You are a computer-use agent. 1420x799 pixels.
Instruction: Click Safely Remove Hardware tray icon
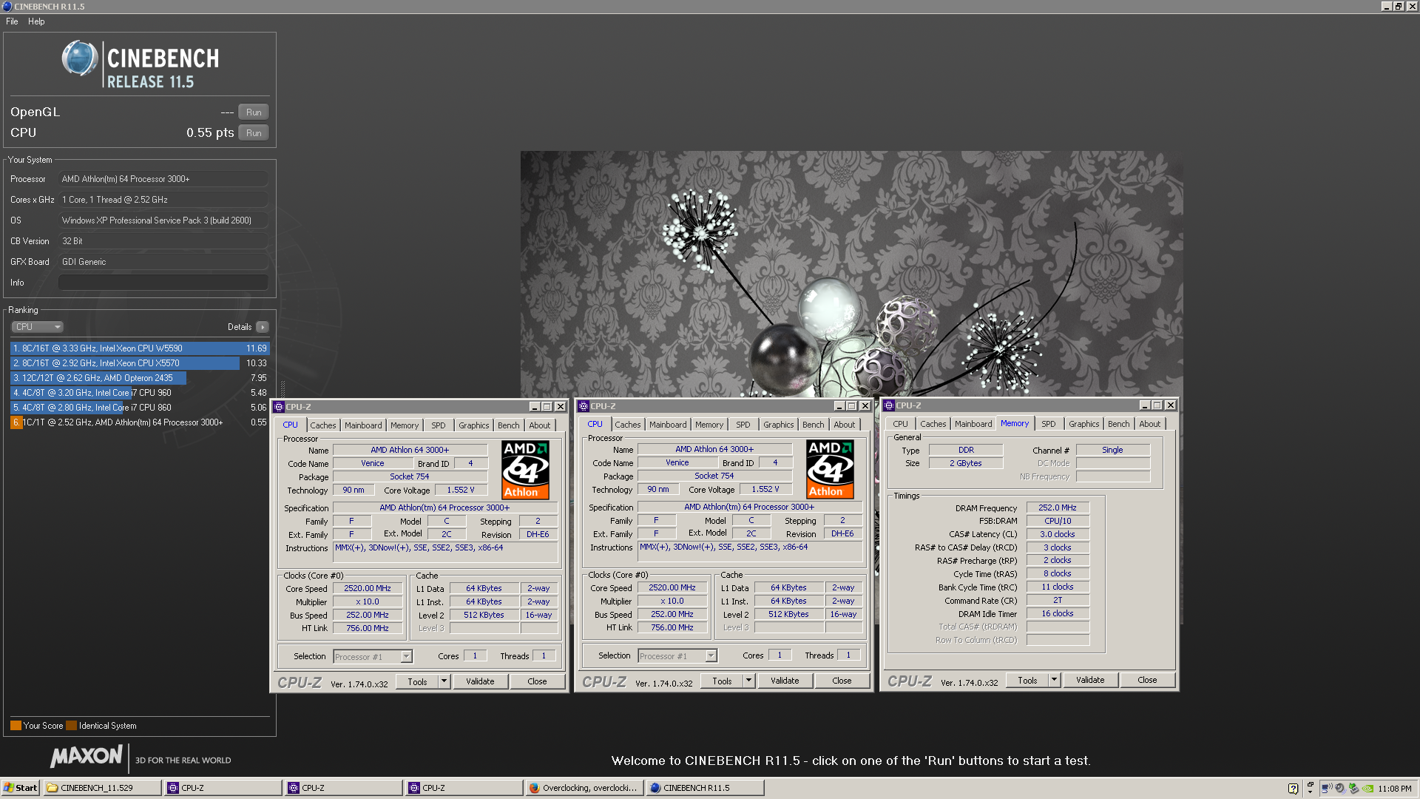[x=1353, y=789]
